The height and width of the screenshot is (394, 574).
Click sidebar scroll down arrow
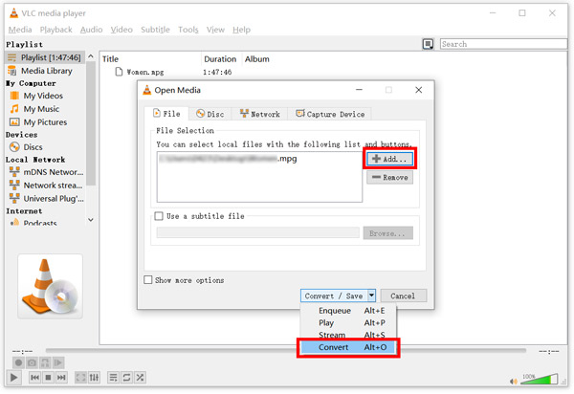click(x=91, y=220)
